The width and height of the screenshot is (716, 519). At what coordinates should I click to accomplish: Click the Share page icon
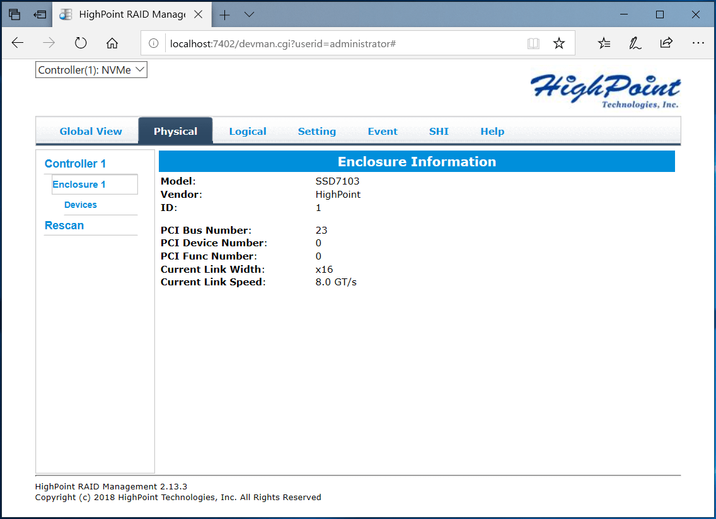point(666,43)
